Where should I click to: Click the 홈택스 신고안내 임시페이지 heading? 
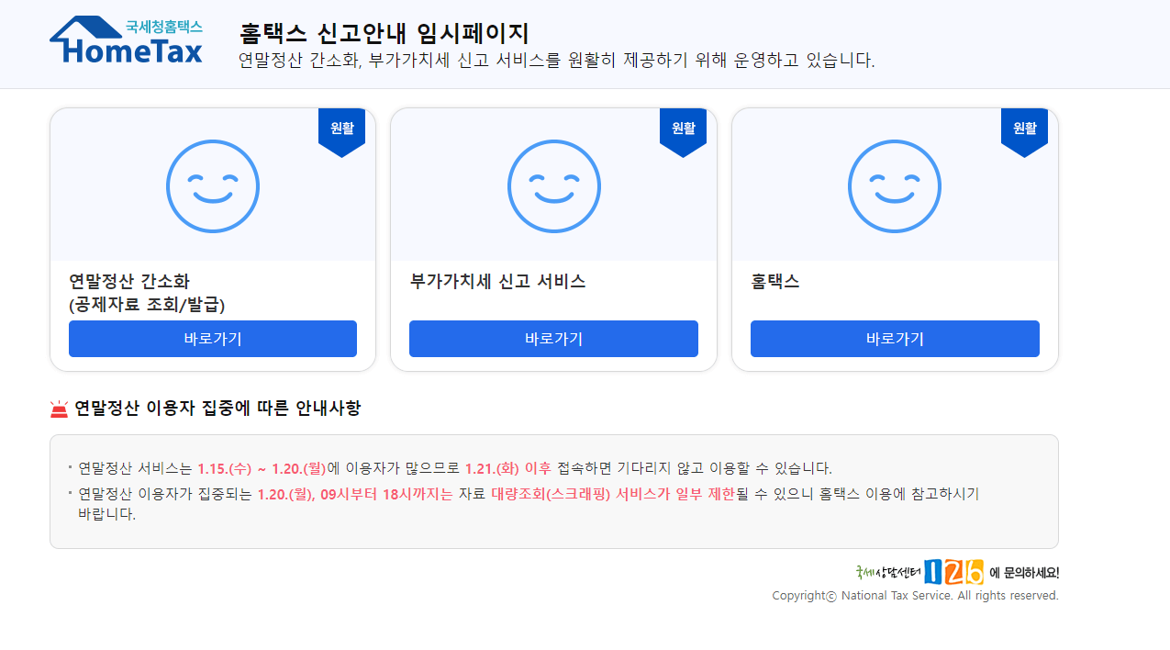pyautogui.click(x=384, y=33)
